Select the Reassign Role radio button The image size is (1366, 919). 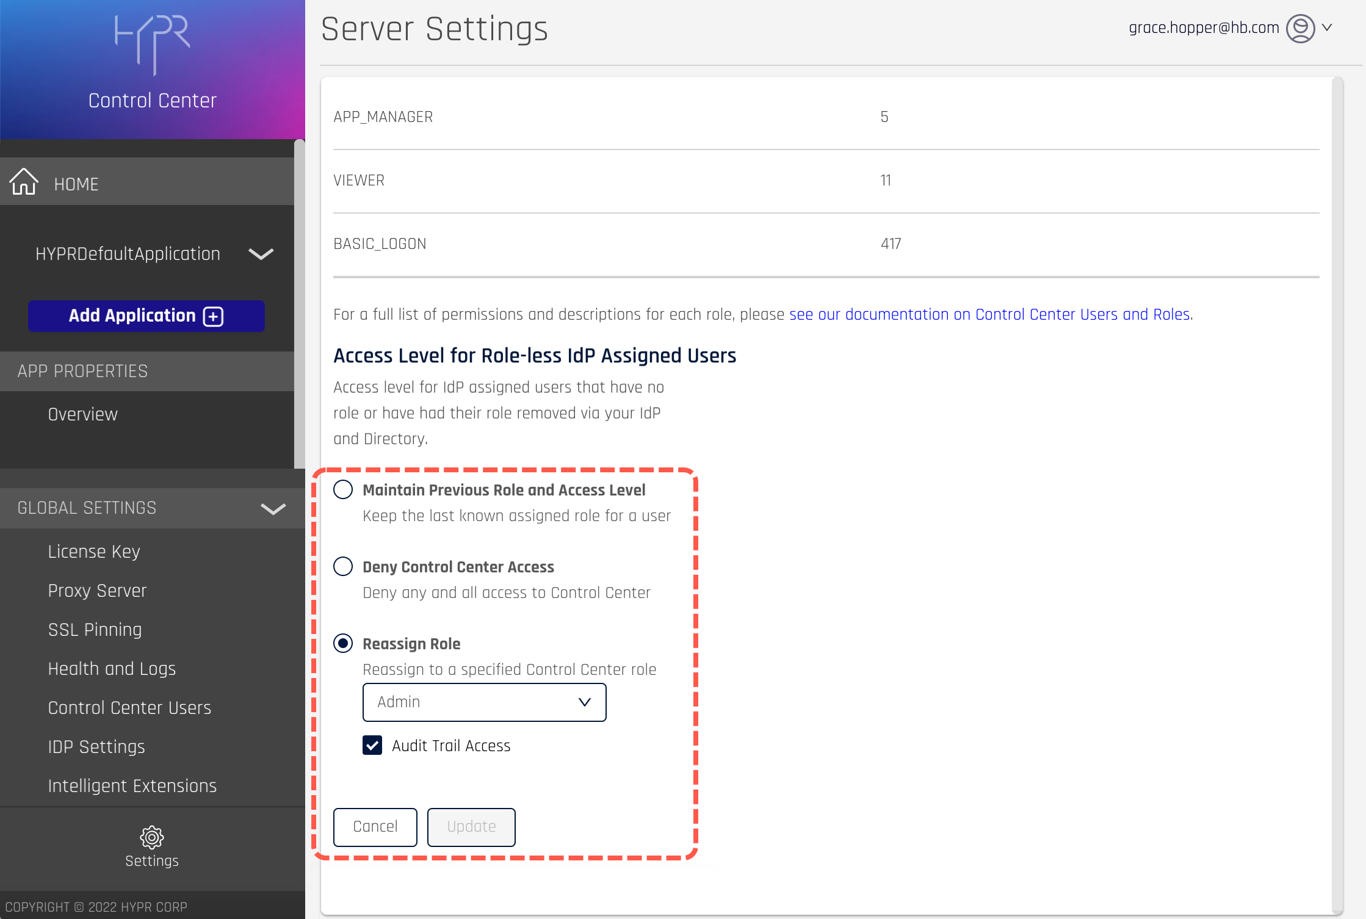pyautogui.click(x=343, y=643)
